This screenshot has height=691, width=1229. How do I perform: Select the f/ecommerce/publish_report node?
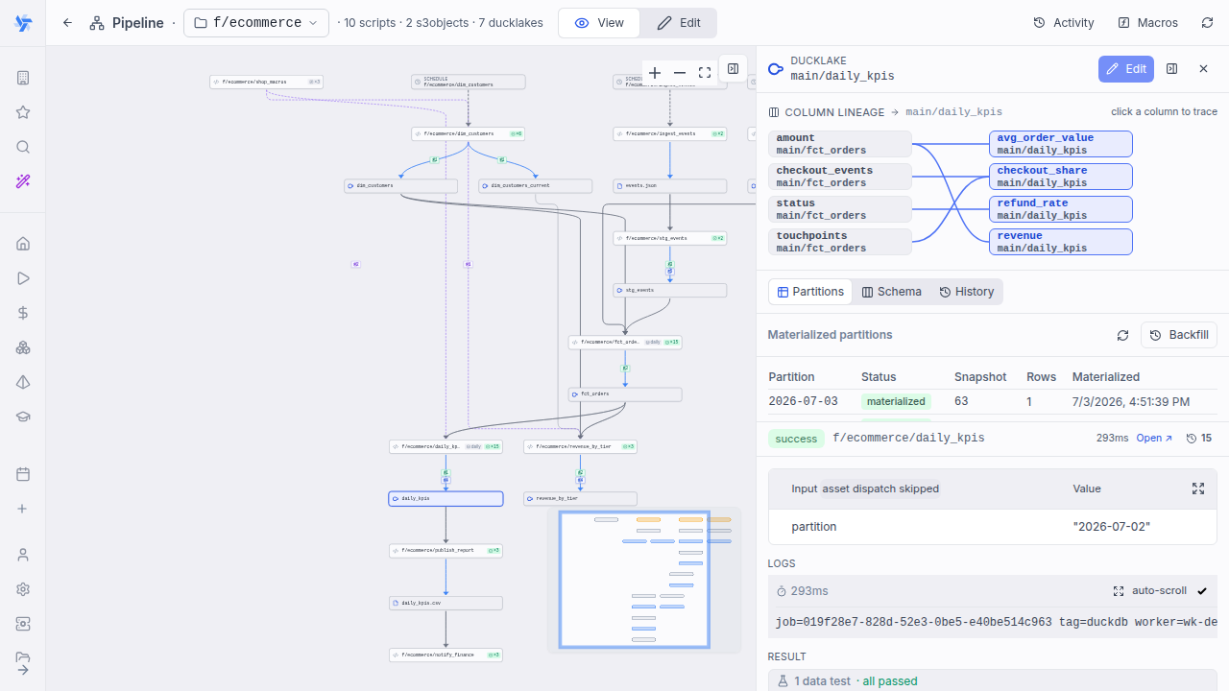[446, 551]
